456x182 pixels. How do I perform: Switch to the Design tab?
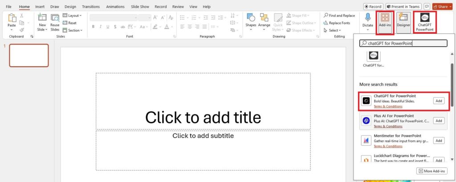(70, 6)
